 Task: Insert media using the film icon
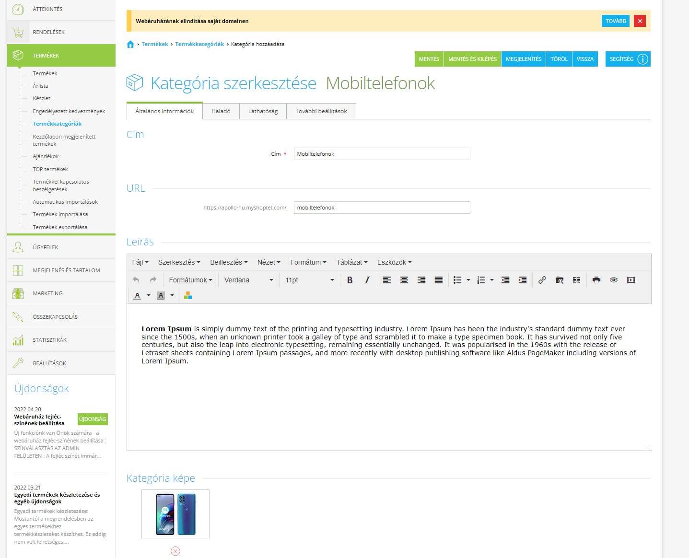click(631, 280)
